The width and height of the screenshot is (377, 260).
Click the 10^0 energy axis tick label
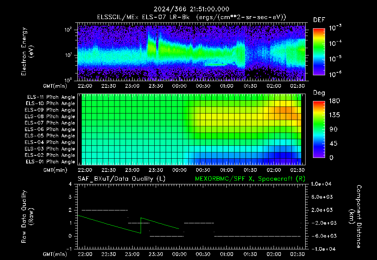(x=68, y=80)
